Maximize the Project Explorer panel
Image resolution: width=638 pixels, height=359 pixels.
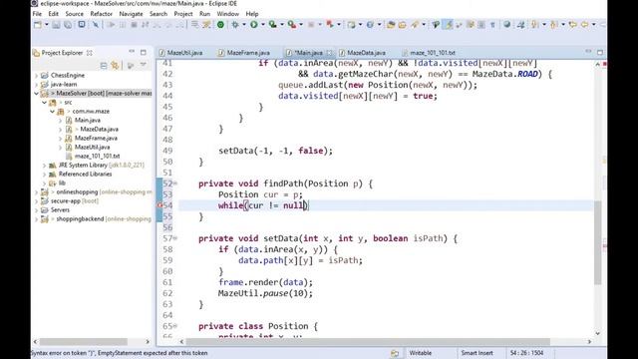point(144,52)
